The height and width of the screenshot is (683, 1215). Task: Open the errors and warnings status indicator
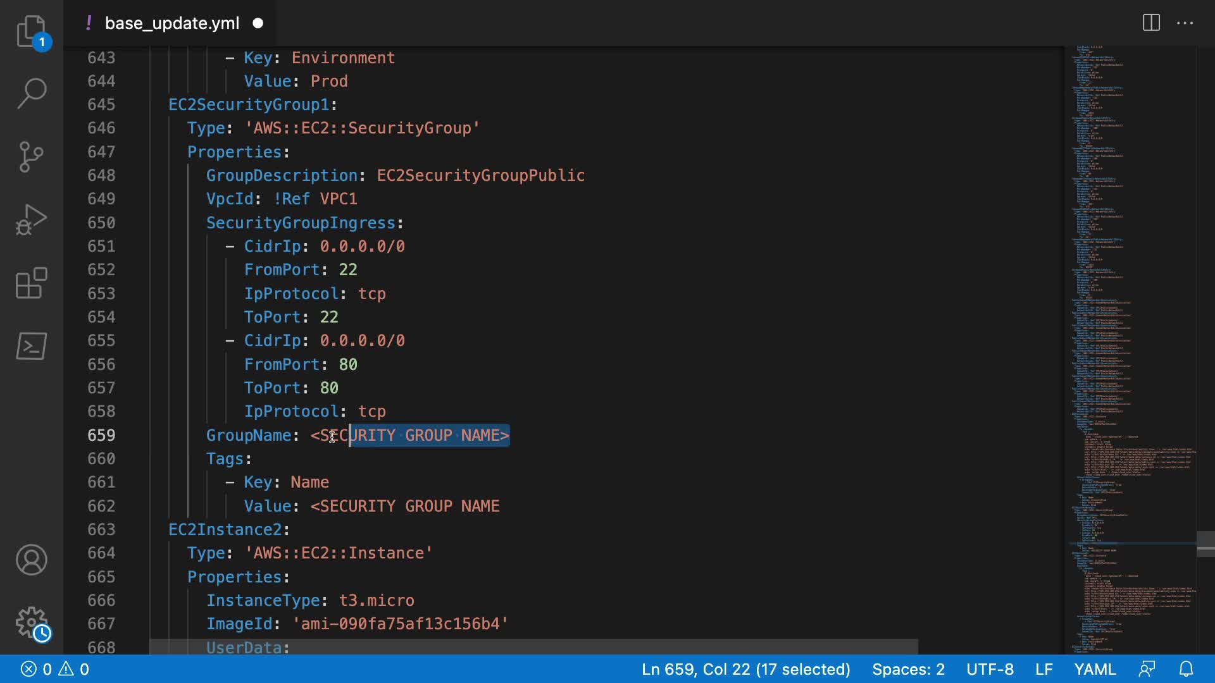pos(55,669)
